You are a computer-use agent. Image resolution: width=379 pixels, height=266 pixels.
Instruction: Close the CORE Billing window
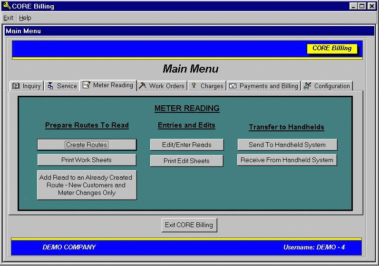[x=372, y=6]
